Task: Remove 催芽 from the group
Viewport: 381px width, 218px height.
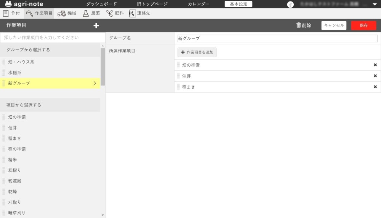Action: (x=375, y=76)
